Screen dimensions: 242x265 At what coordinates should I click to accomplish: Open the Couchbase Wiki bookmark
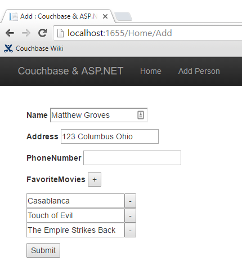34,48
